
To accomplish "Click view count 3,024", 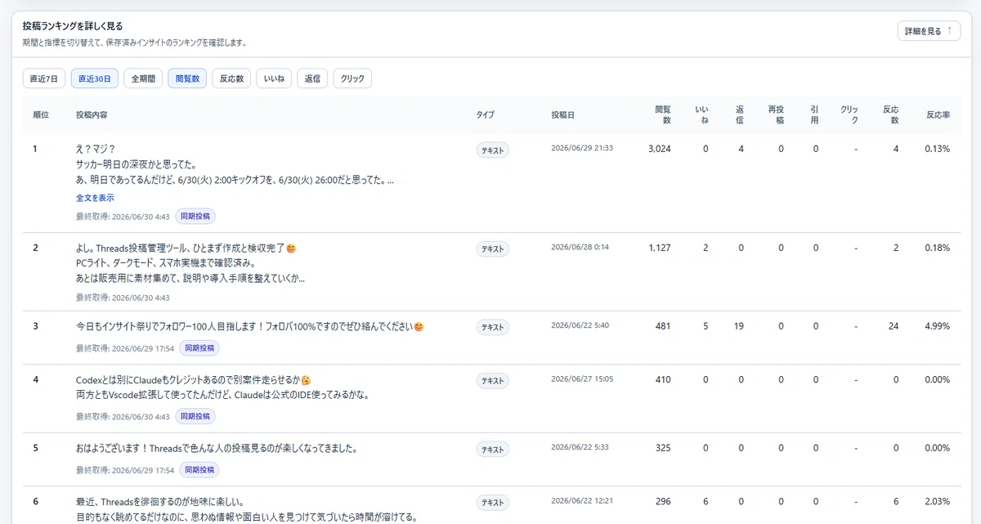I will pos(659,150).
